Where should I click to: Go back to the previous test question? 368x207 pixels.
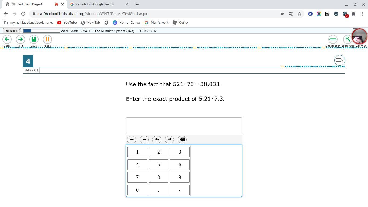7,39
